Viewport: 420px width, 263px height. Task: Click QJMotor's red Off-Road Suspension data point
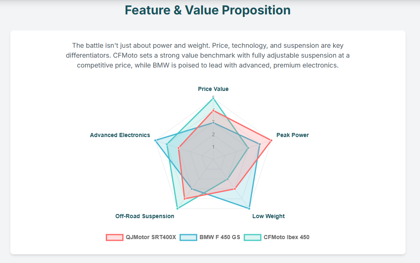[184, 199]
